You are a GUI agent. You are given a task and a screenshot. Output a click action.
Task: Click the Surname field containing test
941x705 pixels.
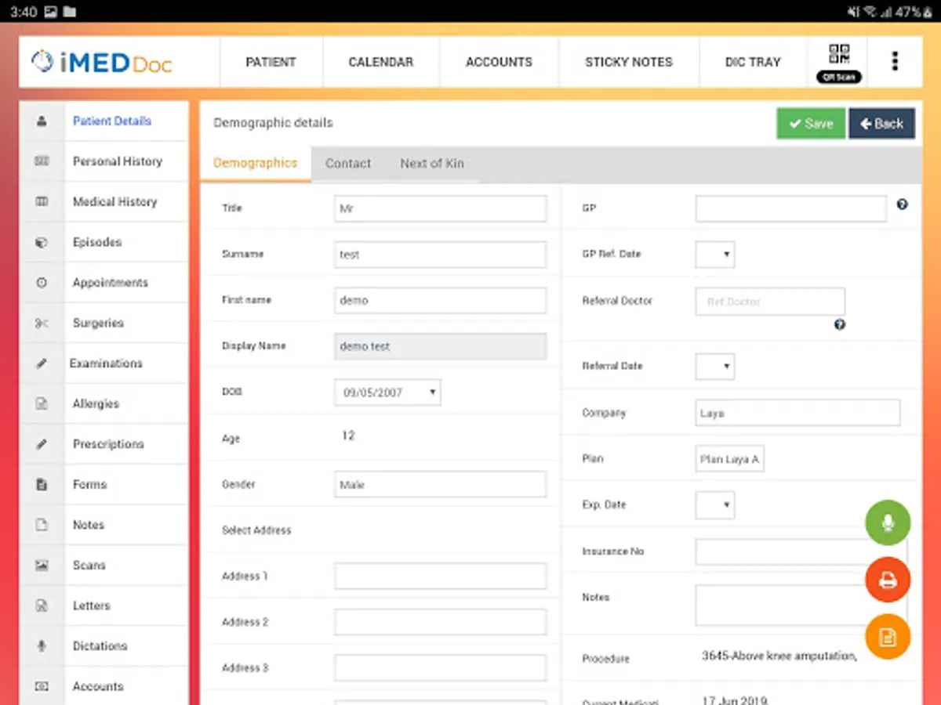coord(440,255)
